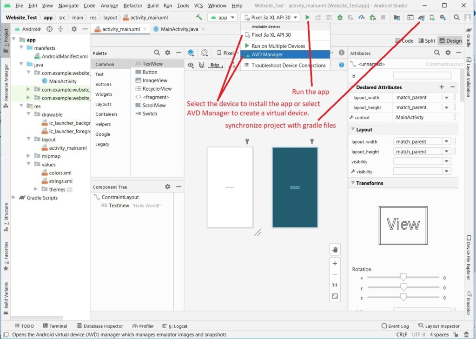Viewport: 476px width, 339px height.
Task: Click the design help question mark icon
Action: (x=342, y=65)
